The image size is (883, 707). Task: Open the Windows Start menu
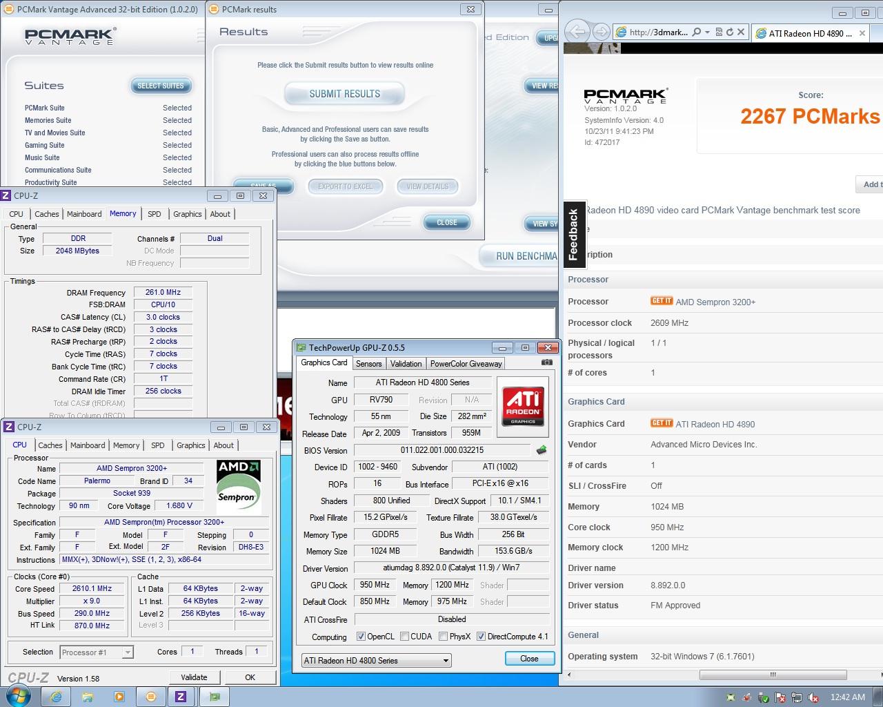pos(17,696)
